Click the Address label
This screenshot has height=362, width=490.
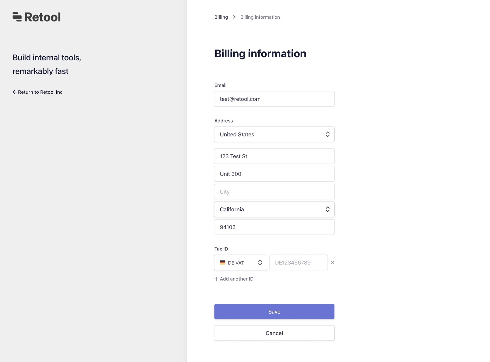click(x=224, y=121)
